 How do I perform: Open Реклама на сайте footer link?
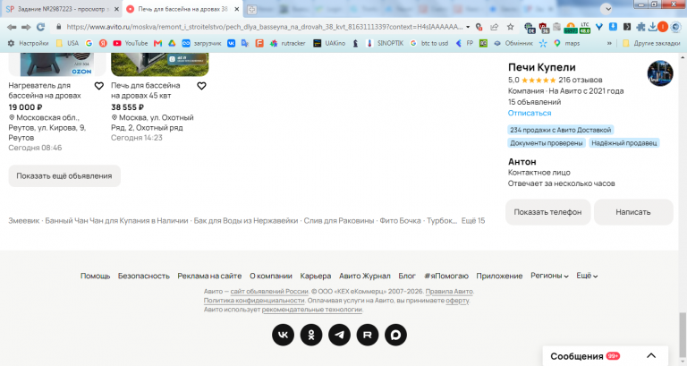coord(209,276)
